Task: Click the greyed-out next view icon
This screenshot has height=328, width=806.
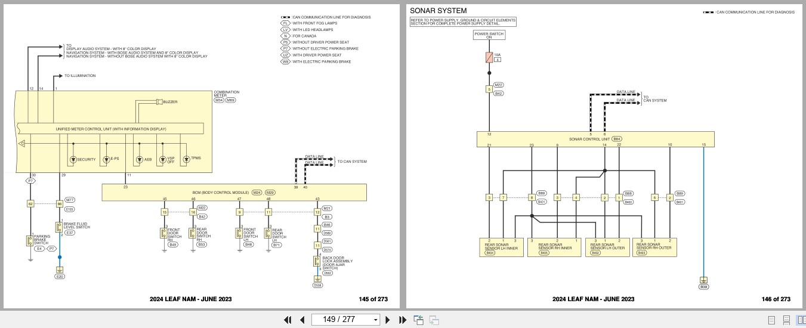Action: coord(434,320)
